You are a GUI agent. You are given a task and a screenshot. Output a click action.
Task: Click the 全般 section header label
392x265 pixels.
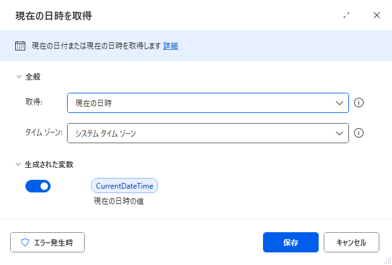[32, 76]
